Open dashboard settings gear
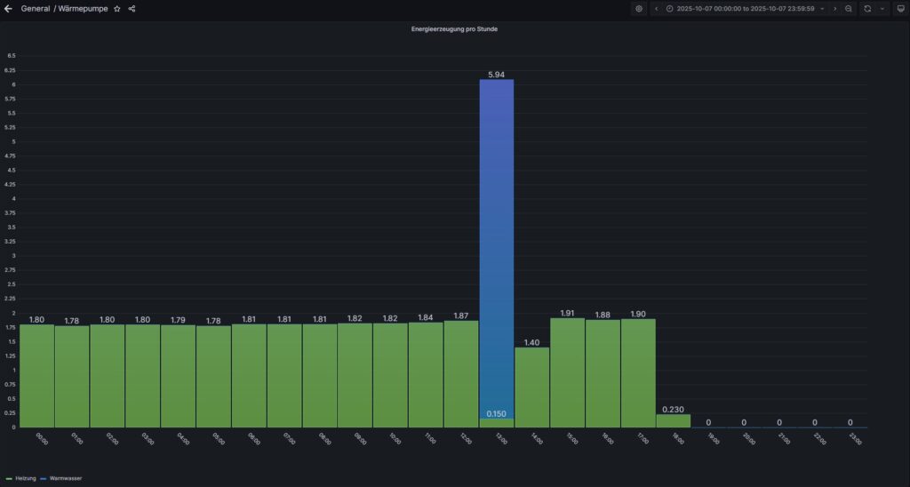This screenshot has width=910, height=487. 638,8
